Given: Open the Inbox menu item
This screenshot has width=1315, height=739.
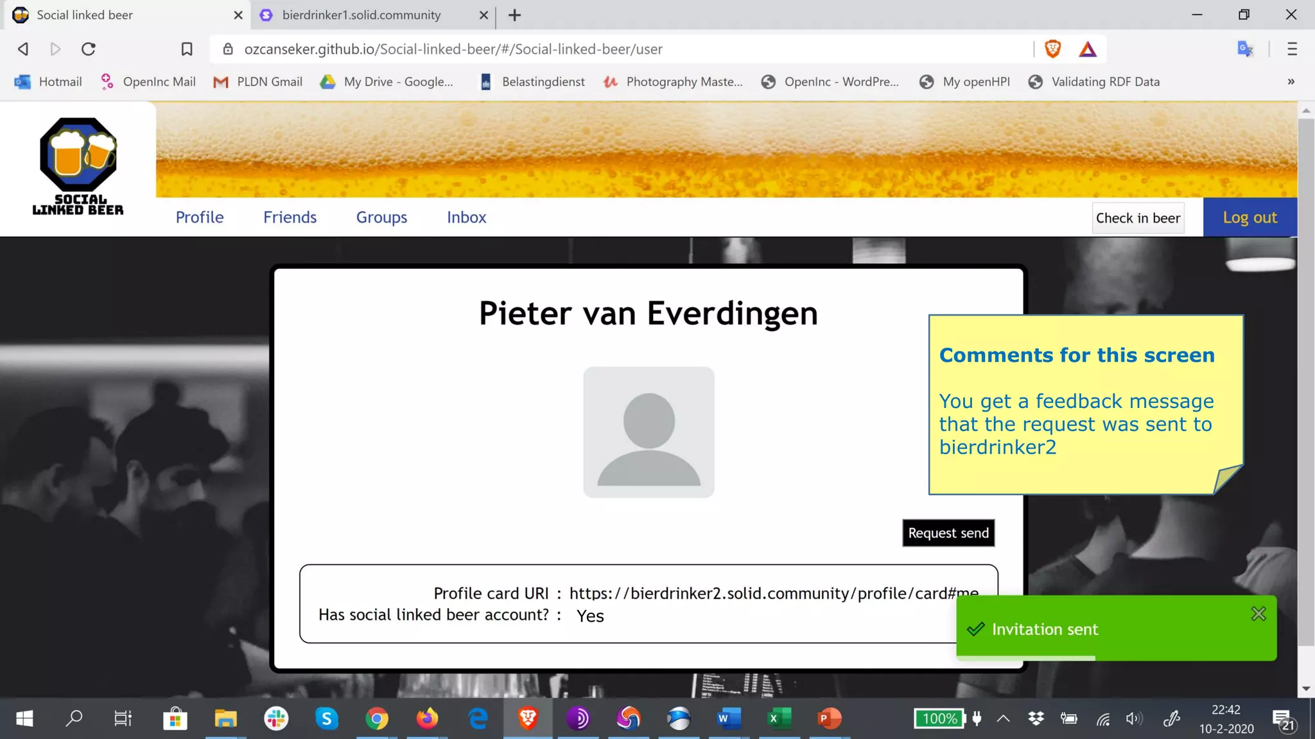Looking at the screenshot, I should 466,217.
